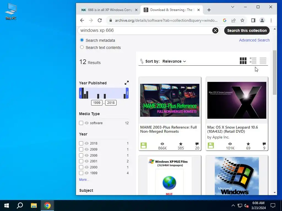
Task: Open MAME 2003-Plus arcade thumbnail
Action: point(170,100)
